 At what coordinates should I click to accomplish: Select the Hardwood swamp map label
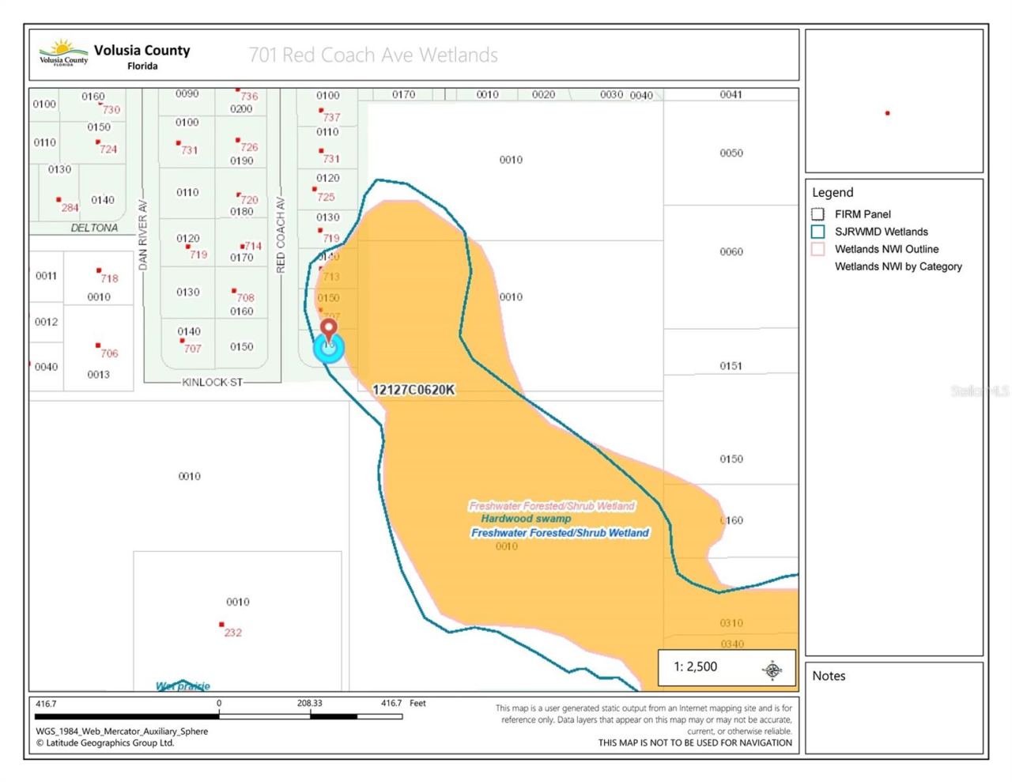point(526,519)
